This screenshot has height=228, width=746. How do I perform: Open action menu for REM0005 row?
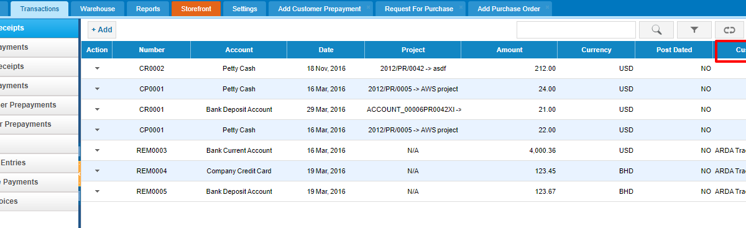coord(97,191)
